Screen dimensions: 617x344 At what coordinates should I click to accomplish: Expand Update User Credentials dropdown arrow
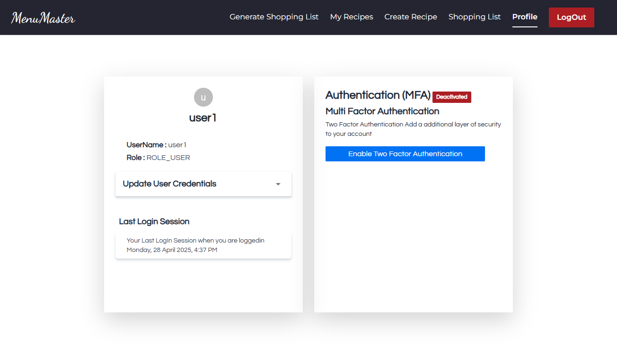click(278, 184)
